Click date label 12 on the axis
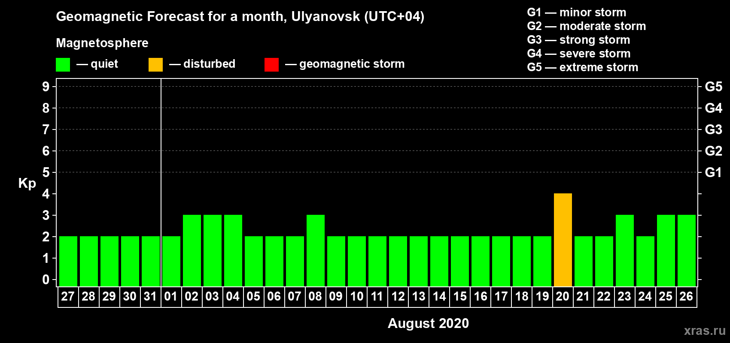Screen dimensions: 730x343 pyautogui.click(x=398, y=297)
